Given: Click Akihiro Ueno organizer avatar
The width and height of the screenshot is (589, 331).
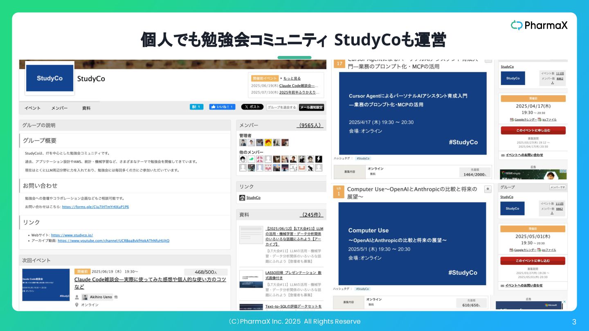Looking at the screenshot, I should pos(85,297).
